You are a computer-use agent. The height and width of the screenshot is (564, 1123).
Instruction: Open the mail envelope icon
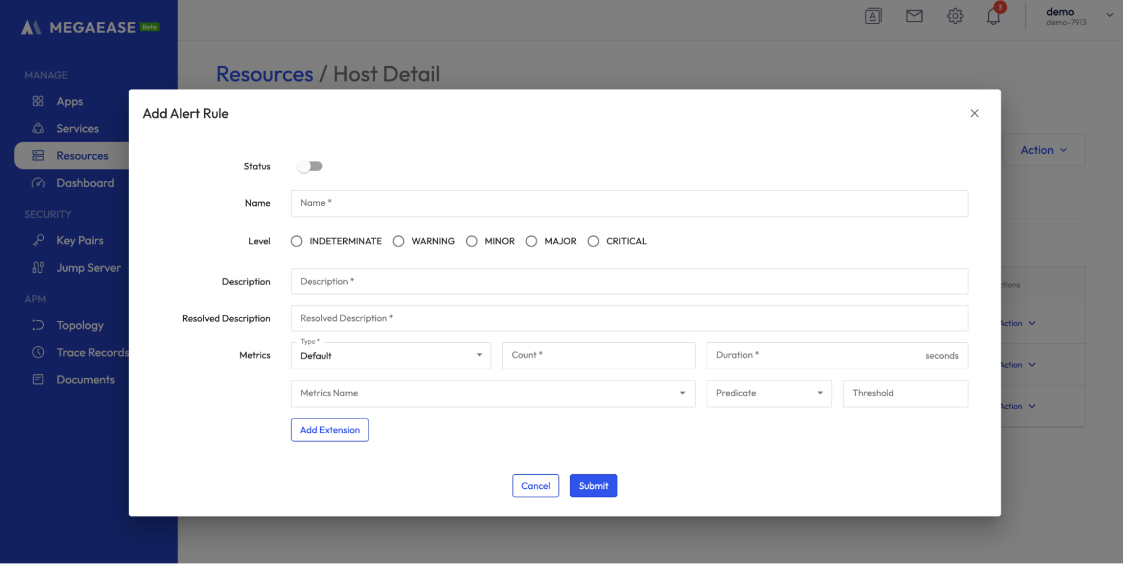point(914,16)
